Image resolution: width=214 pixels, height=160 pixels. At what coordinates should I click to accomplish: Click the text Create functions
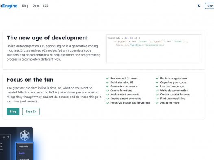click(121, 91)
